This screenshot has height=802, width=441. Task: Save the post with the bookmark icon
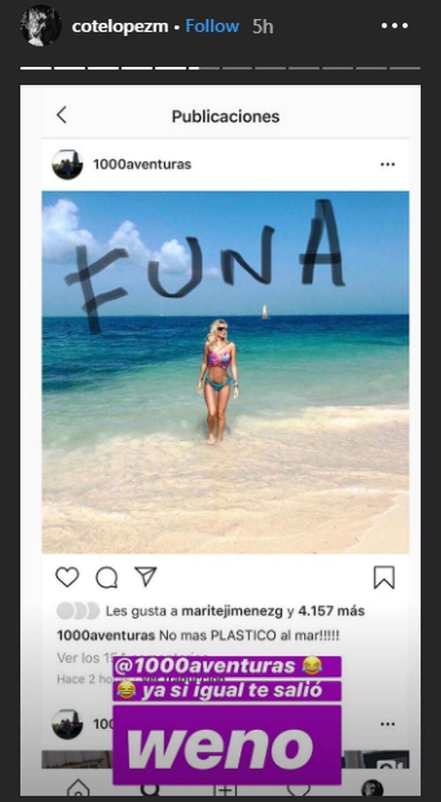[384, 578]
